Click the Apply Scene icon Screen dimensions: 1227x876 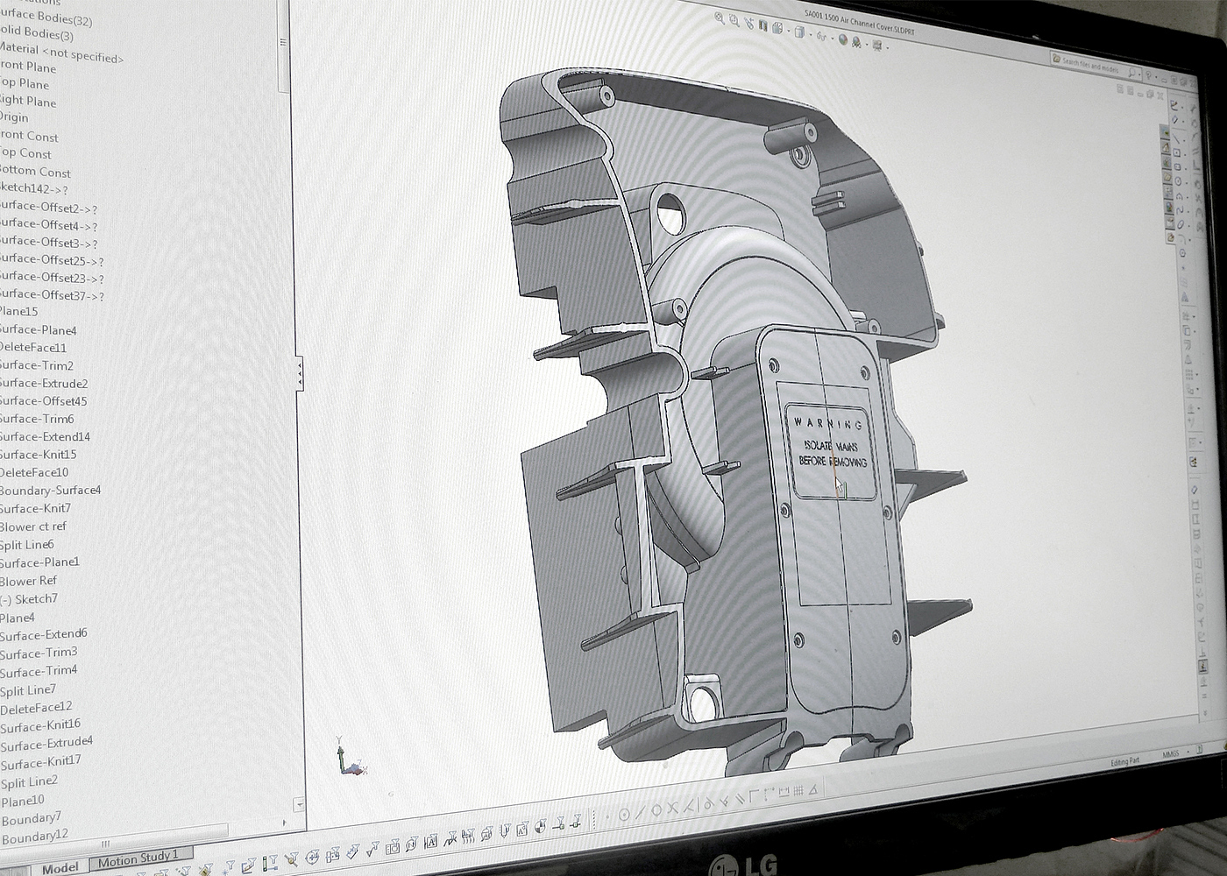click(858, 42)
